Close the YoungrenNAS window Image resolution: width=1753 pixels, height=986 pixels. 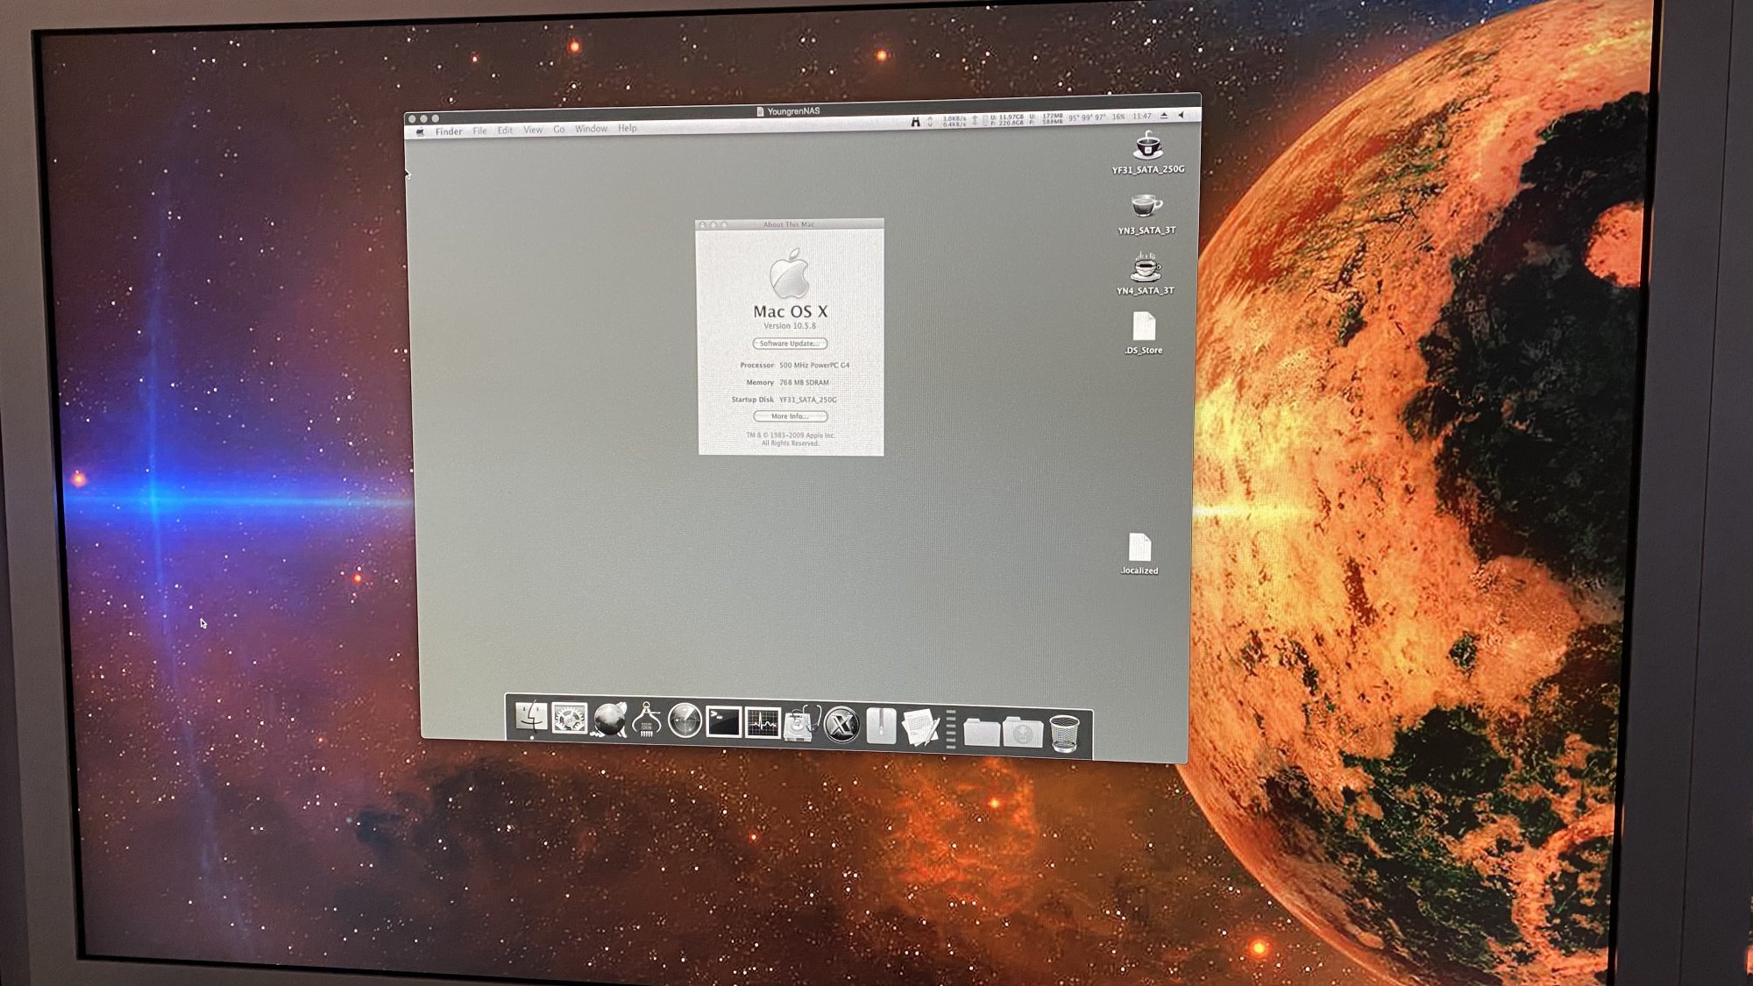412,119
